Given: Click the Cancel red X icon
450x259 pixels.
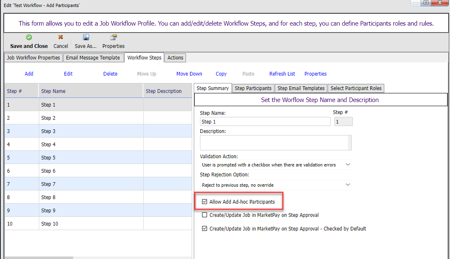Looking at the screenshot, I should coord(61,38).
